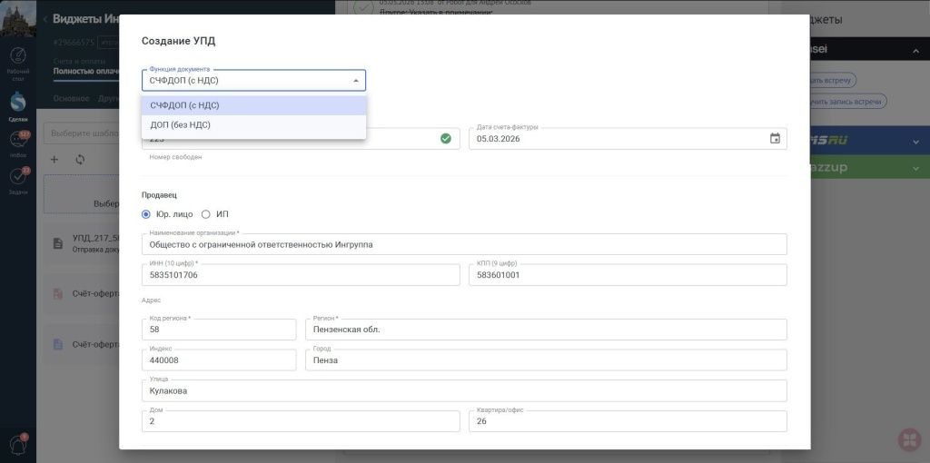Click the ИНН field with 5835101706
The width and height of the screenshot is (930, 463).
pyautogui.click(x=301, y=275)
